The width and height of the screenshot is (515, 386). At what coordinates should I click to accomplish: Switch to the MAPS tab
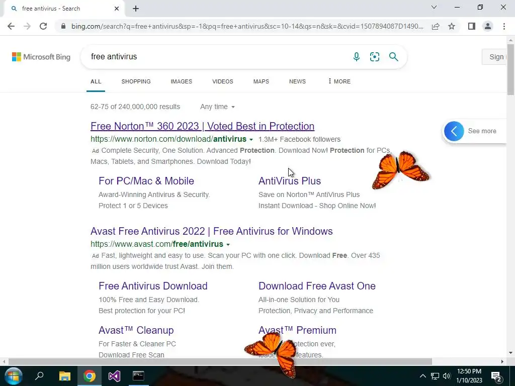(x=261, y=81)
